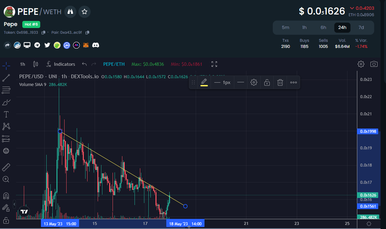Click the Min: $0.0₆1861 label

(x=187, y=64)
